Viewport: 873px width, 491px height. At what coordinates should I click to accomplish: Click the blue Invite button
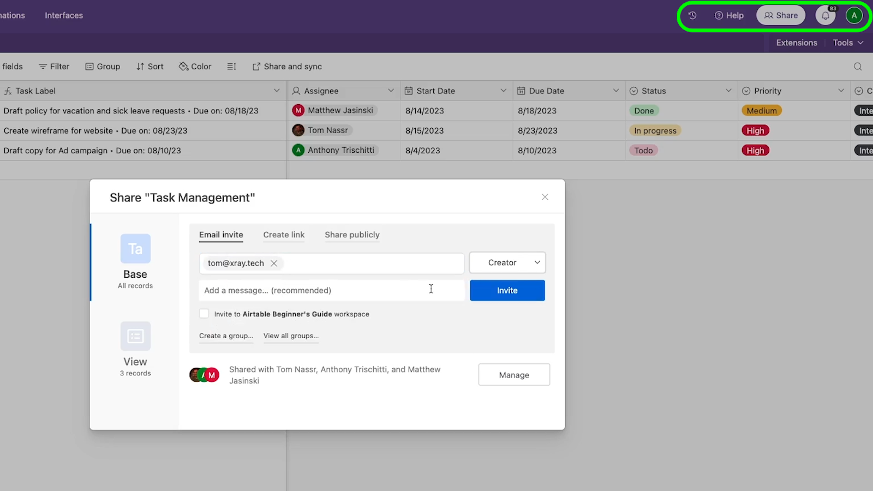pos(507,290)
